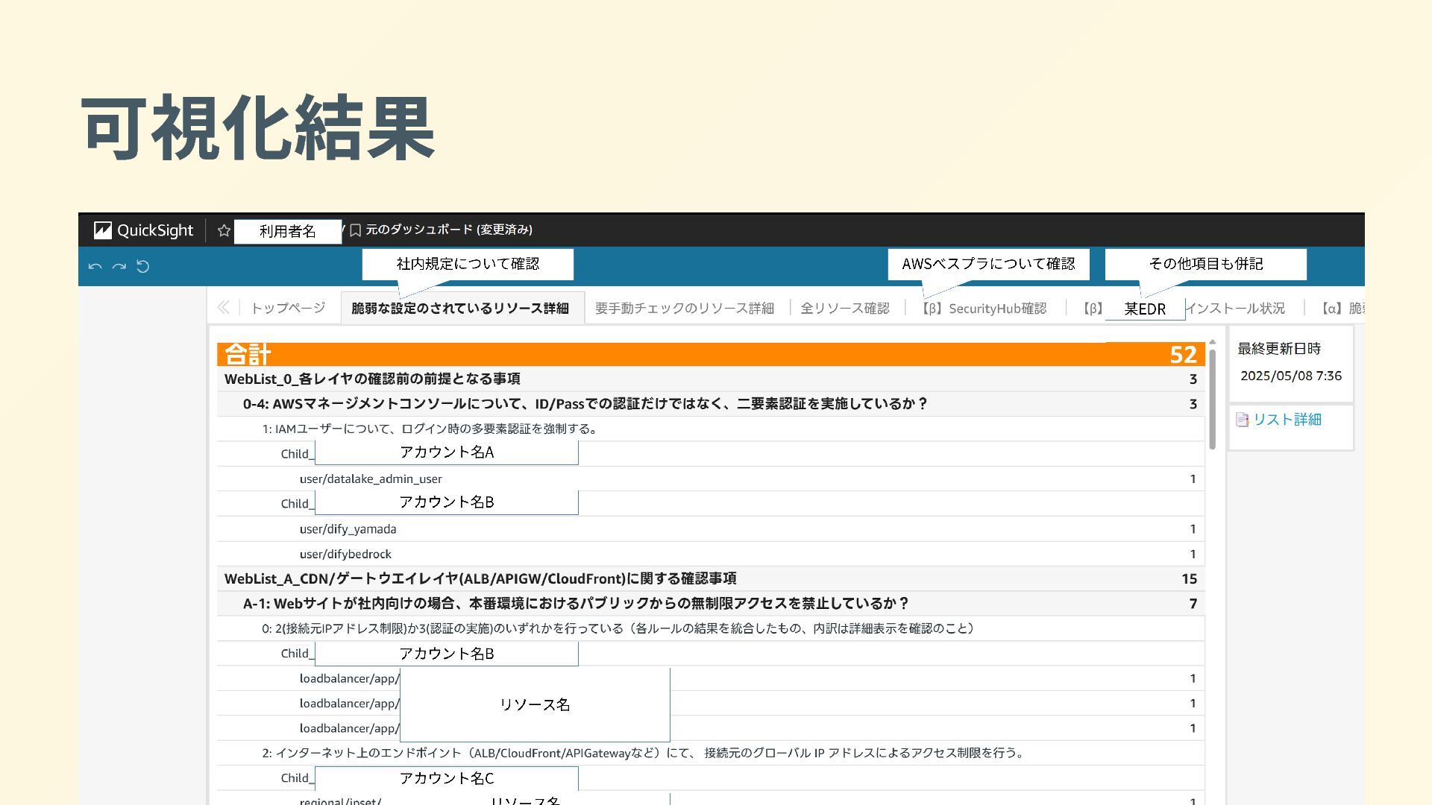Click the double-chevron tab scroll-left icon
The image size is (1432, 805).
[223, 308]
